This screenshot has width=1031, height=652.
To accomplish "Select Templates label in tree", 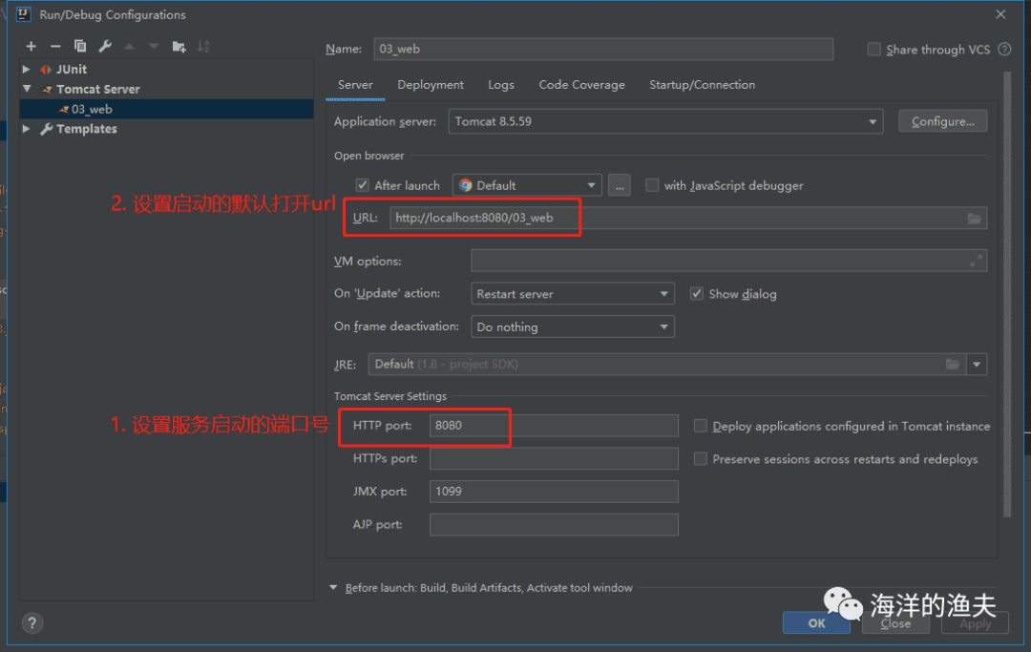I will coord(87,129).
